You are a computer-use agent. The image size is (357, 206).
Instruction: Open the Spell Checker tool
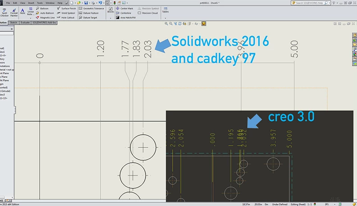[x=5, y=13]
